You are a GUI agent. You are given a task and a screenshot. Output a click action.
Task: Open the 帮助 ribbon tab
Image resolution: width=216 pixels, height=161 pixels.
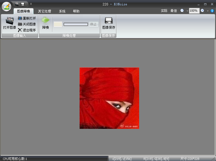(76, 11)
